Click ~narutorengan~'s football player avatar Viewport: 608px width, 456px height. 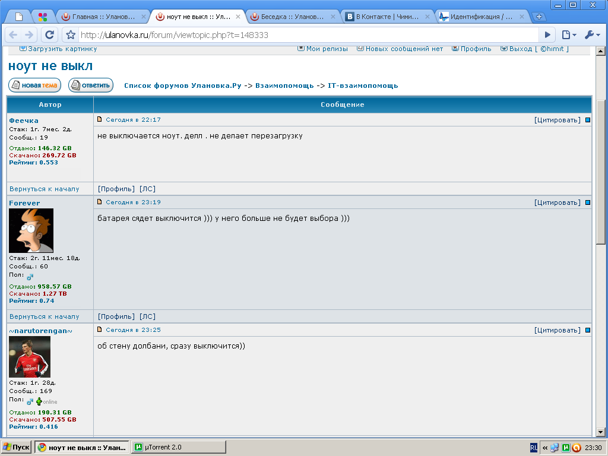30,357
